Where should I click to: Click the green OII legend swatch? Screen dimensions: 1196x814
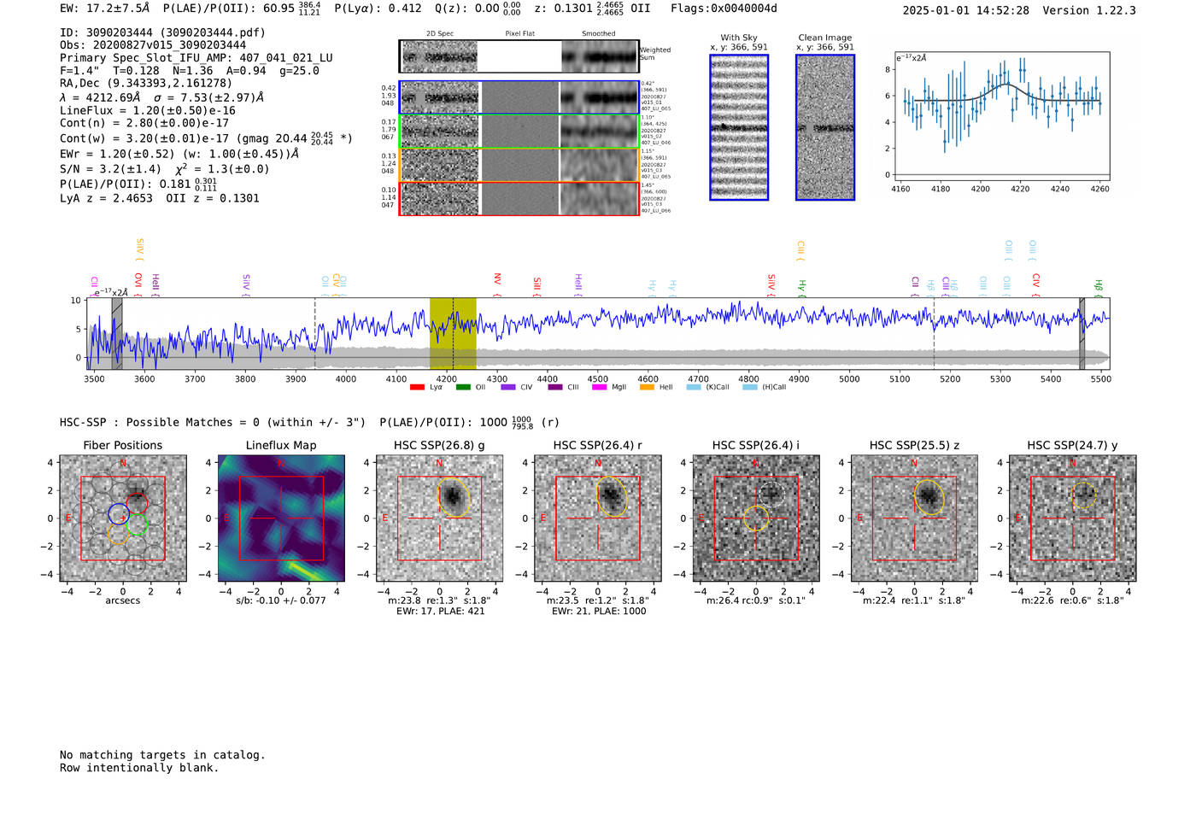463,387
